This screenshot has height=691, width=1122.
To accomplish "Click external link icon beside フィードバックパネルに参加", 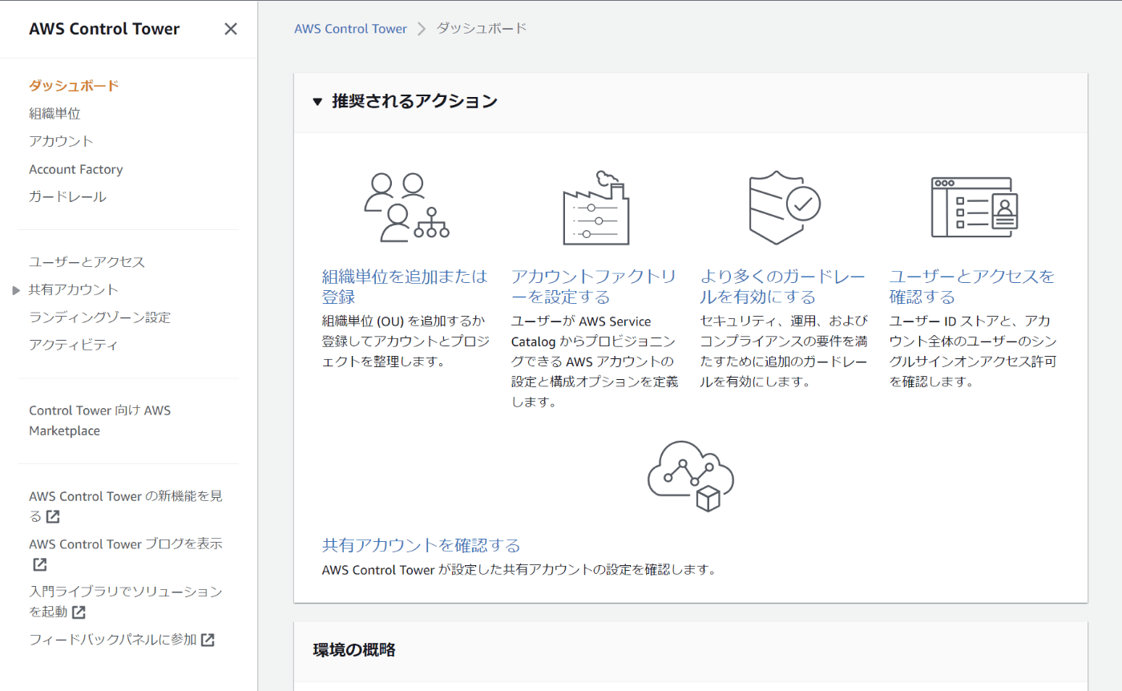I will point(208,640).
